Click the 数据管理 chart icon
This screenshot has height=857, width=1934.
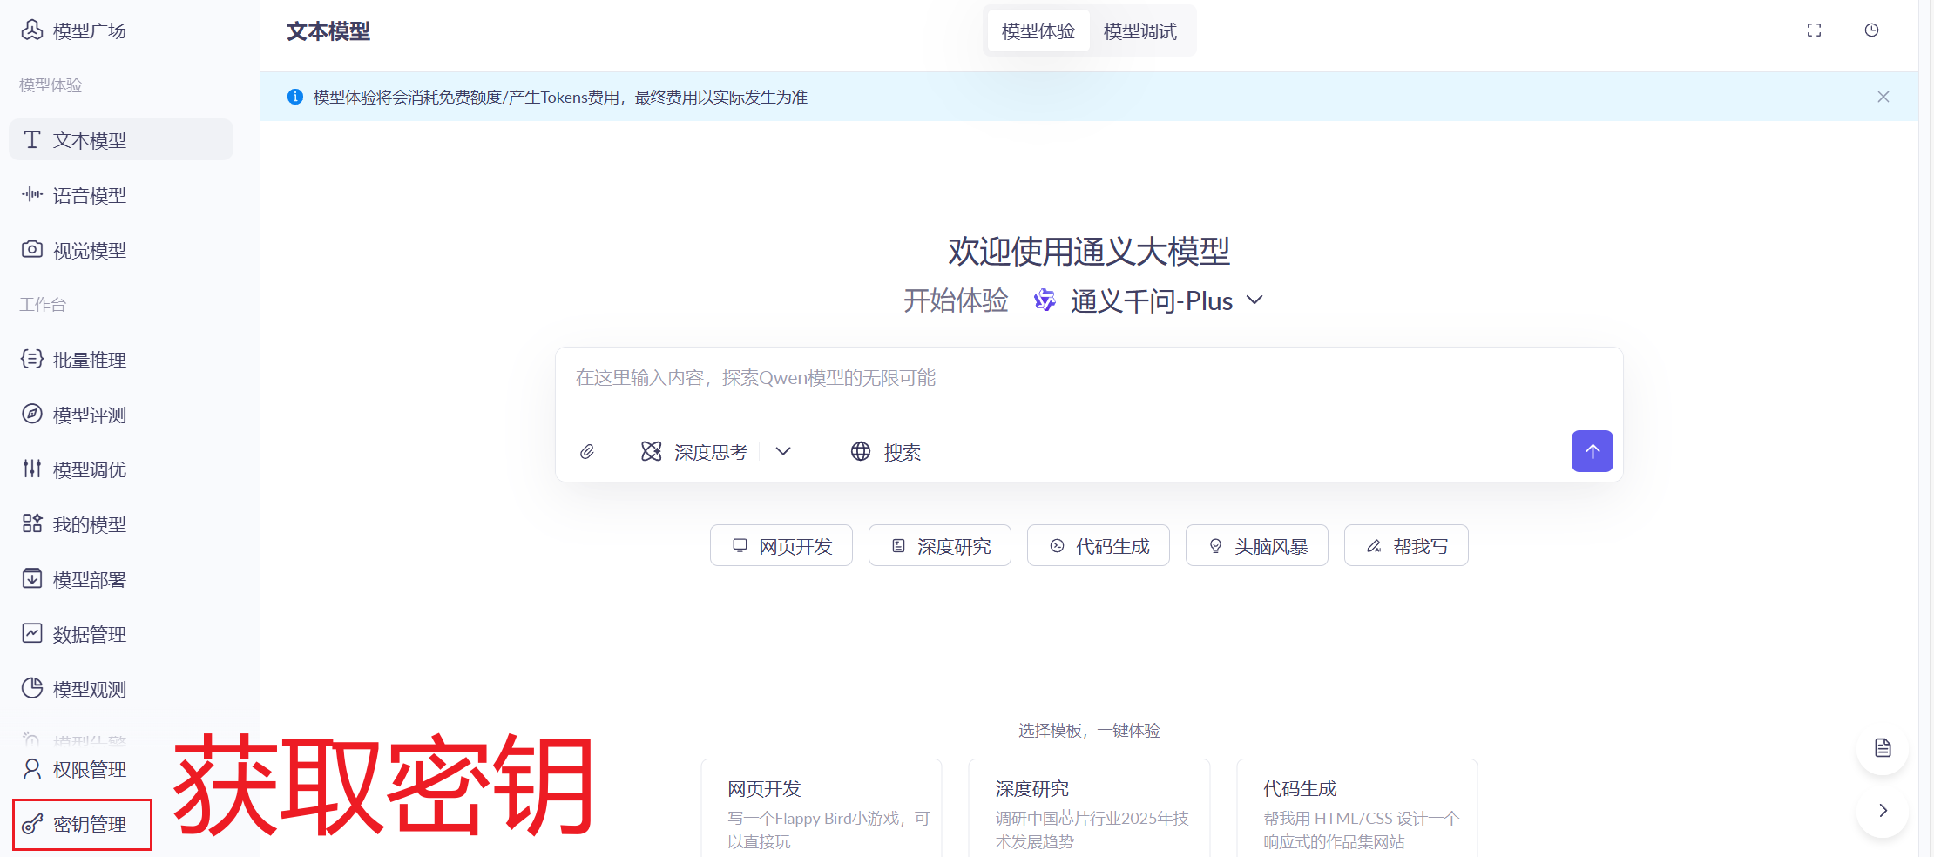click(32, 633)
